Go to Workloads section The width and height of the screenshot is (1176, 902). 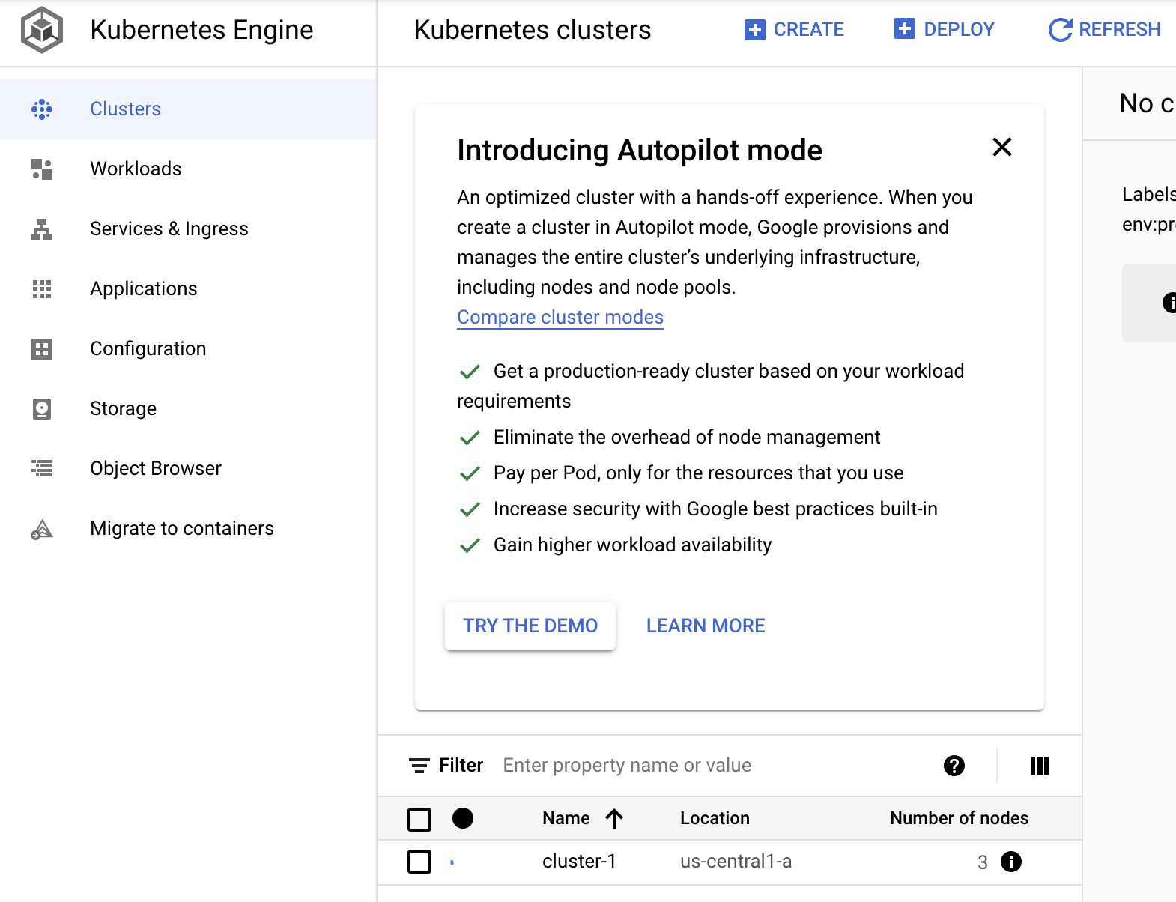[188, 169]
